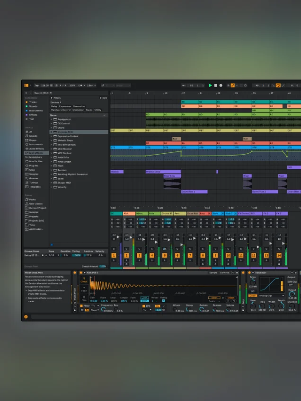Click the Global Amount 100% field
The height and width of the screenshot is (401, 301).
[x=103, y=267]
